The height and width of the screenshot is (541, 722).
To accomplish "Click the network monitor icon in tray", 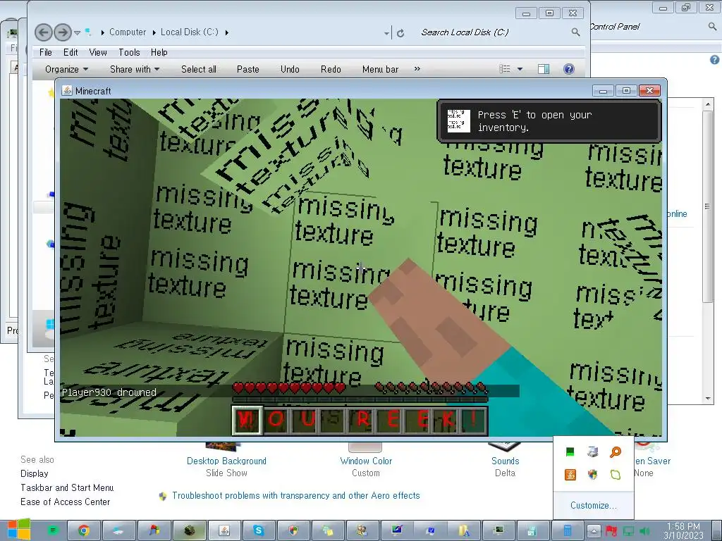I will (628, 531).
